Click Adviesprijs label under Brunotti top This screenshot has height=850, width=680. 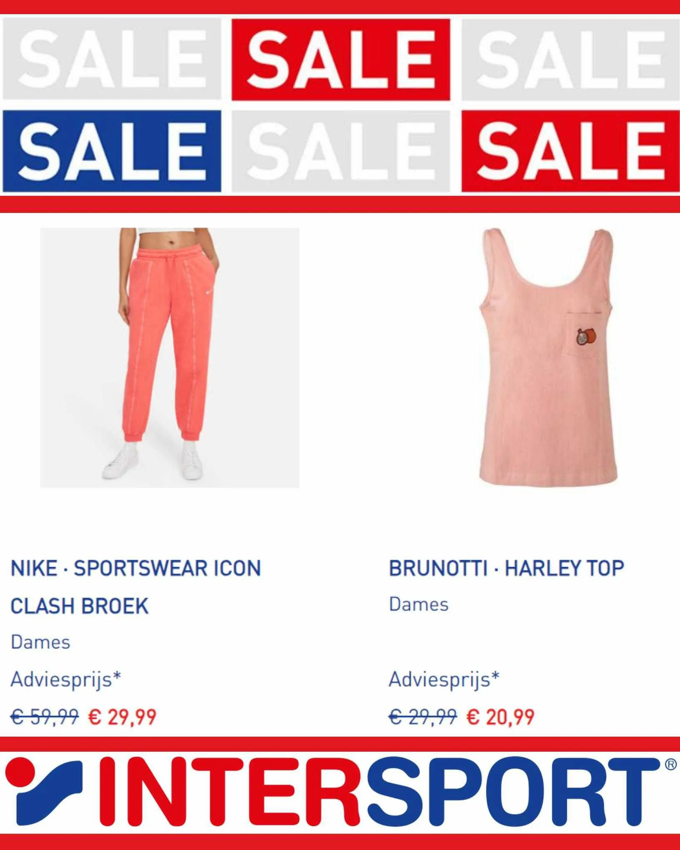444,680
